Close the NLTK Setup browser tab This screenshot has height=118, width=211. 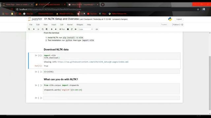[65, 5]
